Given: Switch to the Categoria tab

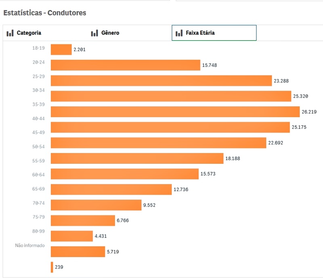Looking at the screenshot, I should pos(29,33).
